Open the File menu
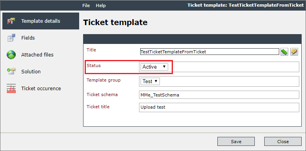 pyautogui.click(x=86, y=5)
